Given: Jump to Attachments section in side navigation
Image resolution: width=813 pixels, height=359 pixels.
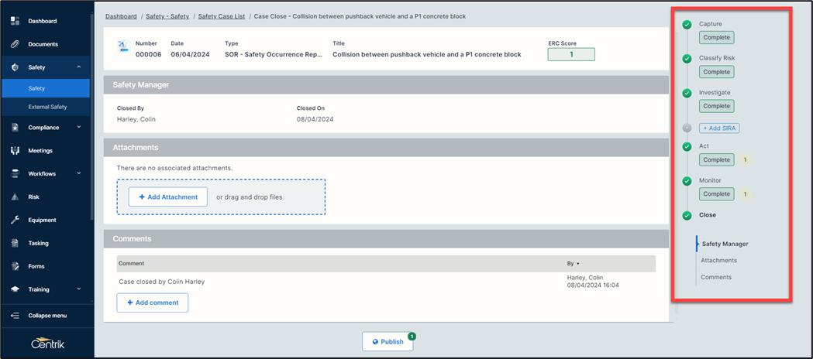Looking at the screenshot, I should pos(718,261).
